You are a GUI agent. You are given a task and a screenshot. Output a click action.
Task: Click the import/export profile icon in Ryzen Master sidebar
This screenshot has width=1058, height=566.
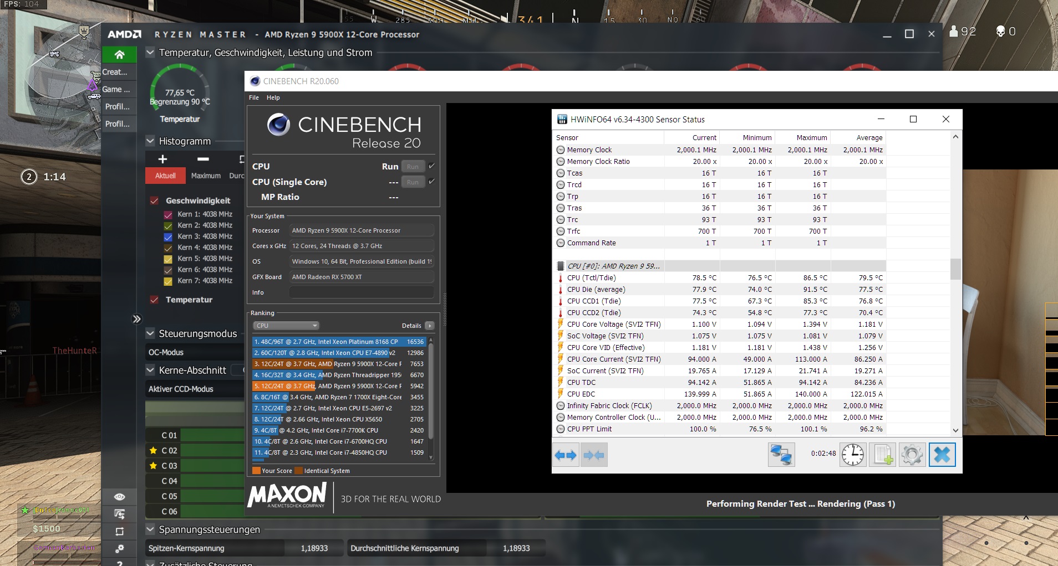pos(119,514)
